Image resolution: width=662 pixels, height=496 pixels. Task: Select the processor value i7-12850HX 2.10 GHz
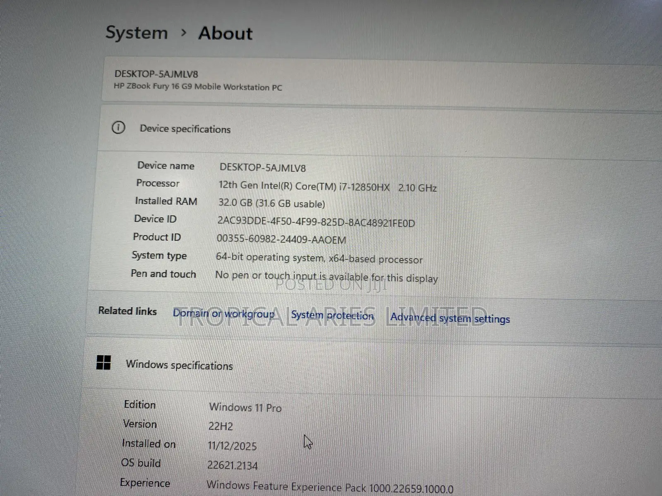coord(328,186)
